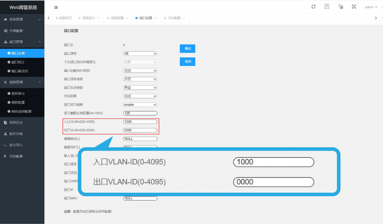Open the 端口接收使能 dropdown
The height and width of the screenshot is (224, 383).
(140, 79)
